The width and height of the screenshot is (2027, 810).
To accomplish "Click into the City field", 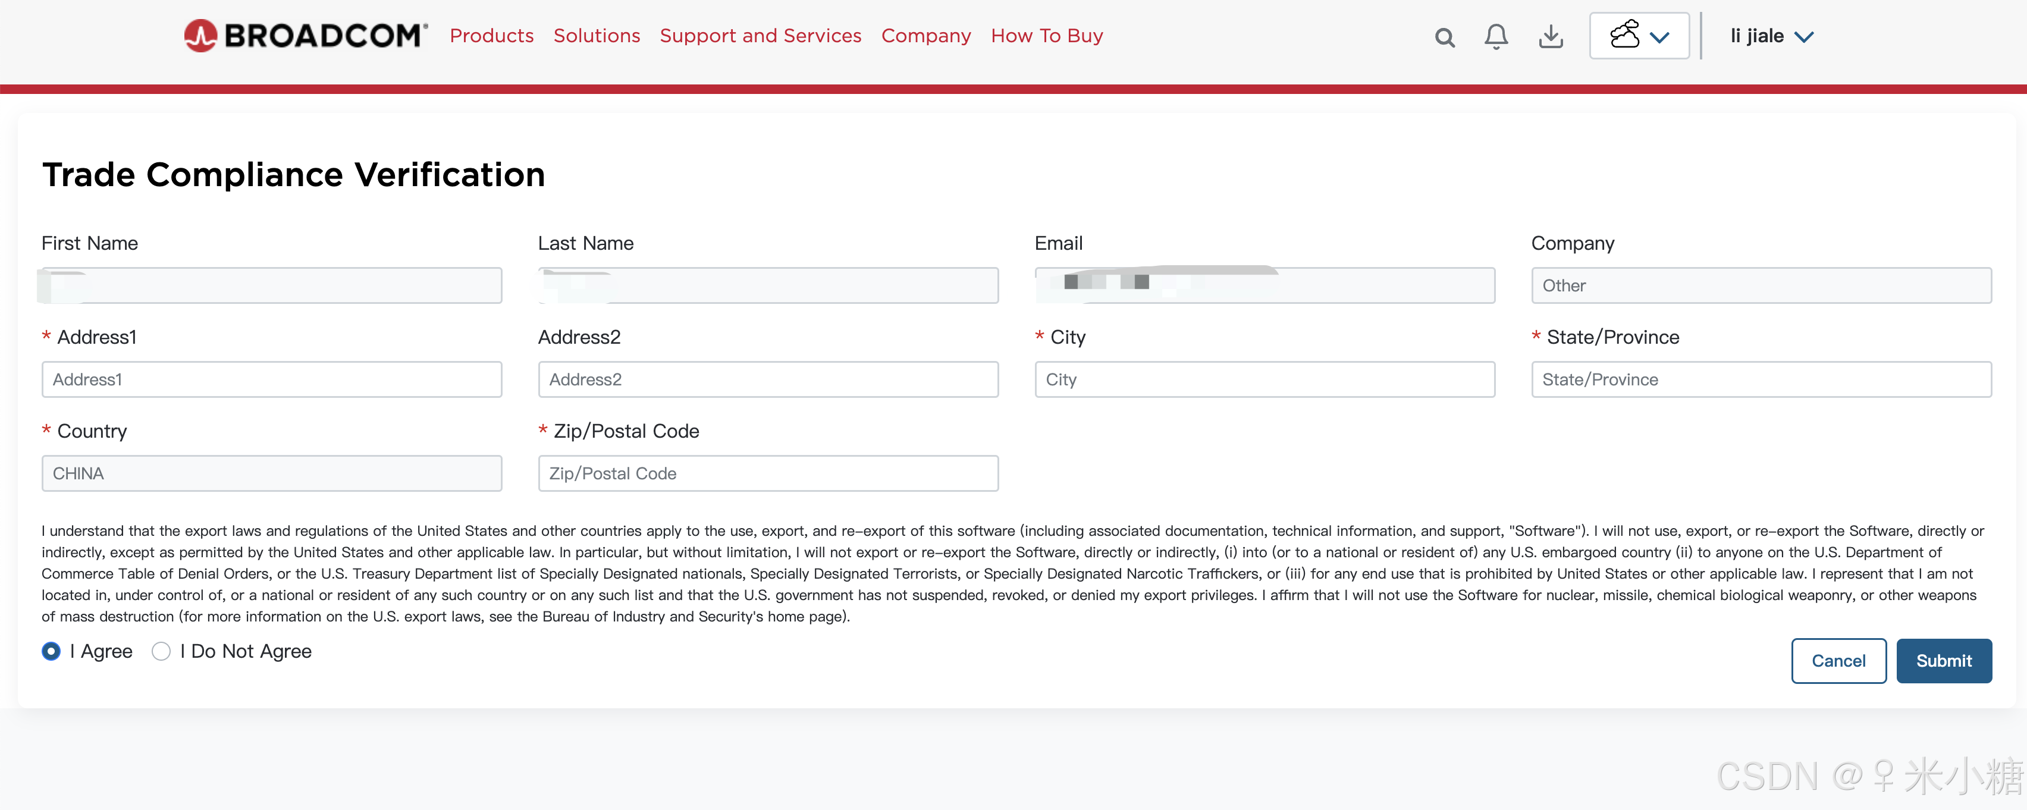I will pyautogui.click(x=1264, y=379).
